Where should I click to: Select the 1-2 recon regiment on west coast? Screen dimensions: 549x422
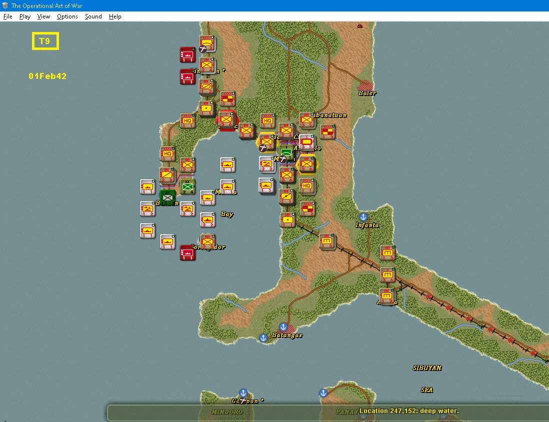pos(206,87)
